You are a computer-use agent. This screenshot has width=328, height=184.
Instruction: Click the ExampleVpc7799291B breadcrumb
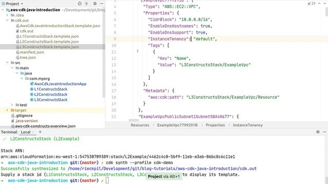[177, 125]
